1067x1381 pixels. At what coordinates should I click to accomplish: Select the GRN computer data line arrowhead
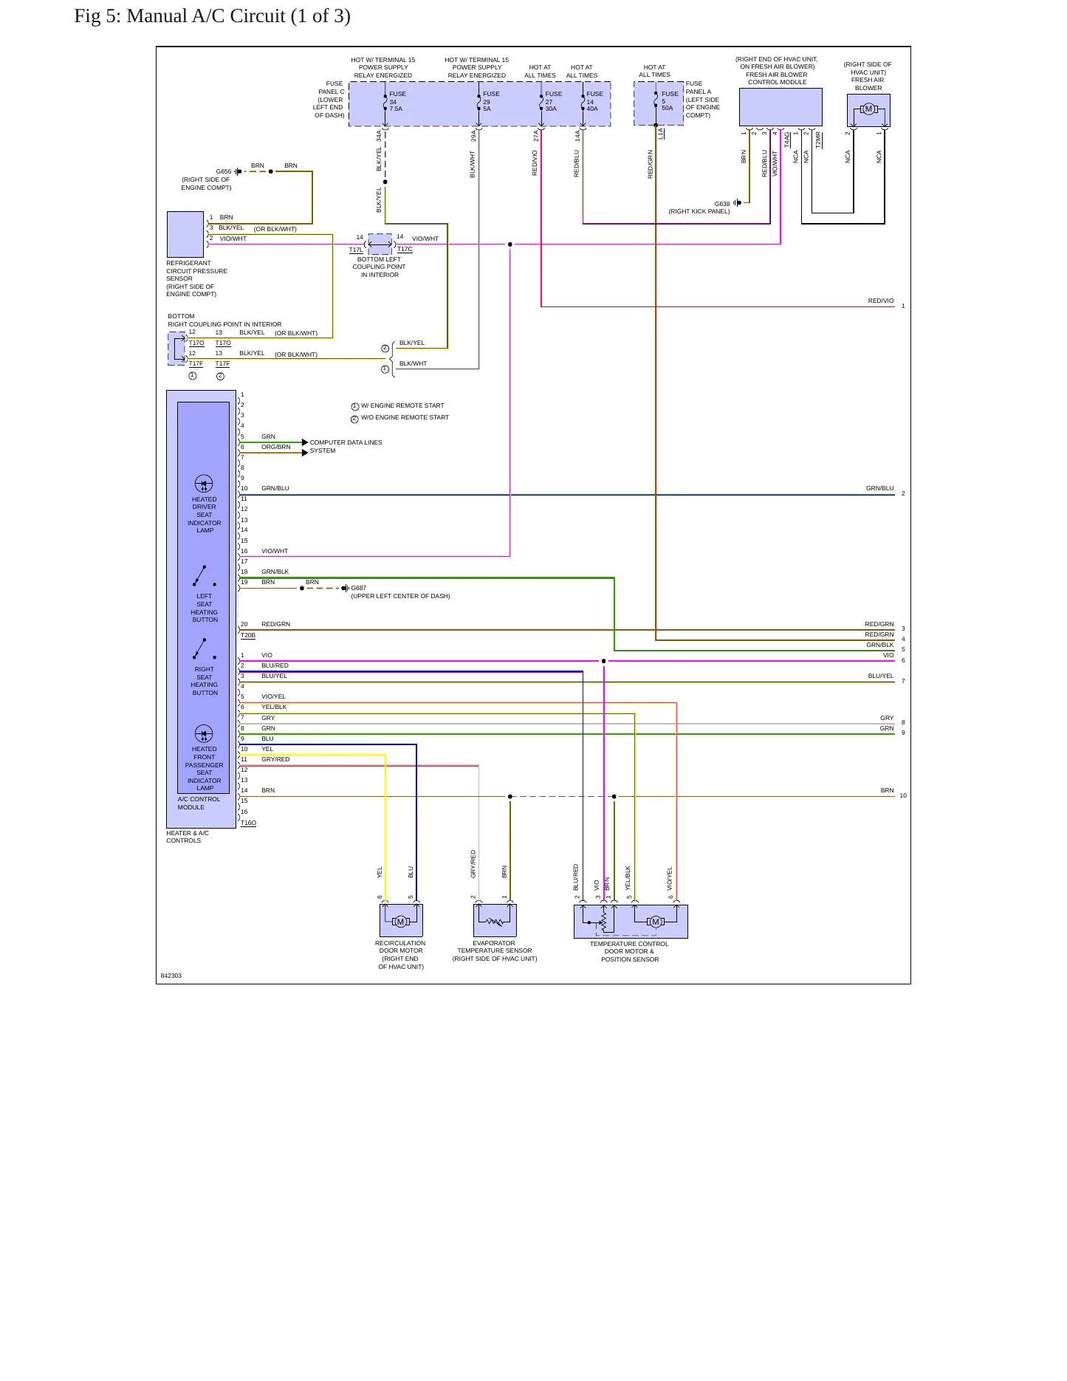(x=305, y=442)
